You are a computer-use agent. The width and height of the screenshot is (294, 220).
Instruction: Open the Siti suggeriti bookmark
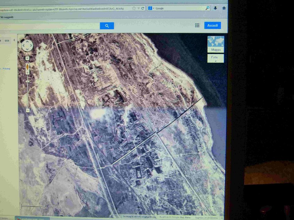[x=7, y=17]
